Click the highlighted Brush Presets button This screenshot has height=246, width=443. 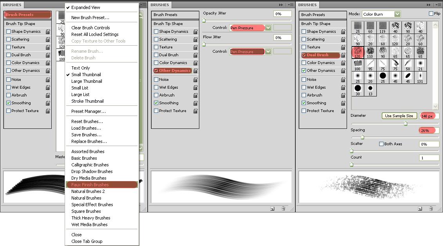tap(27, 15)
